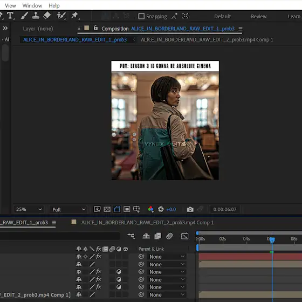Screen dimensions: 302x302
Task: Select the Eraser tool
Action: [47, 16]
